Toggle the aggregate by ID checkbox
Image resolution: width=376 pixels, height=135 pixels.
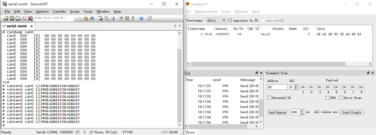pyautogui.click(x=230, y=20)
